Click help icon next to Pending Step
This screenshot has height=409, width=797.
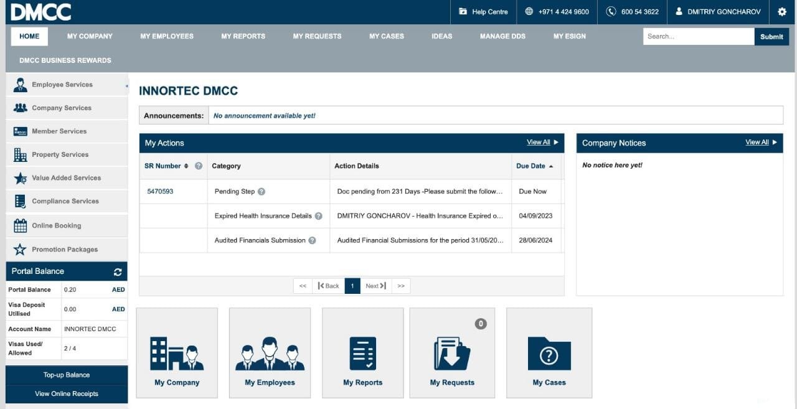pos(262,192)
